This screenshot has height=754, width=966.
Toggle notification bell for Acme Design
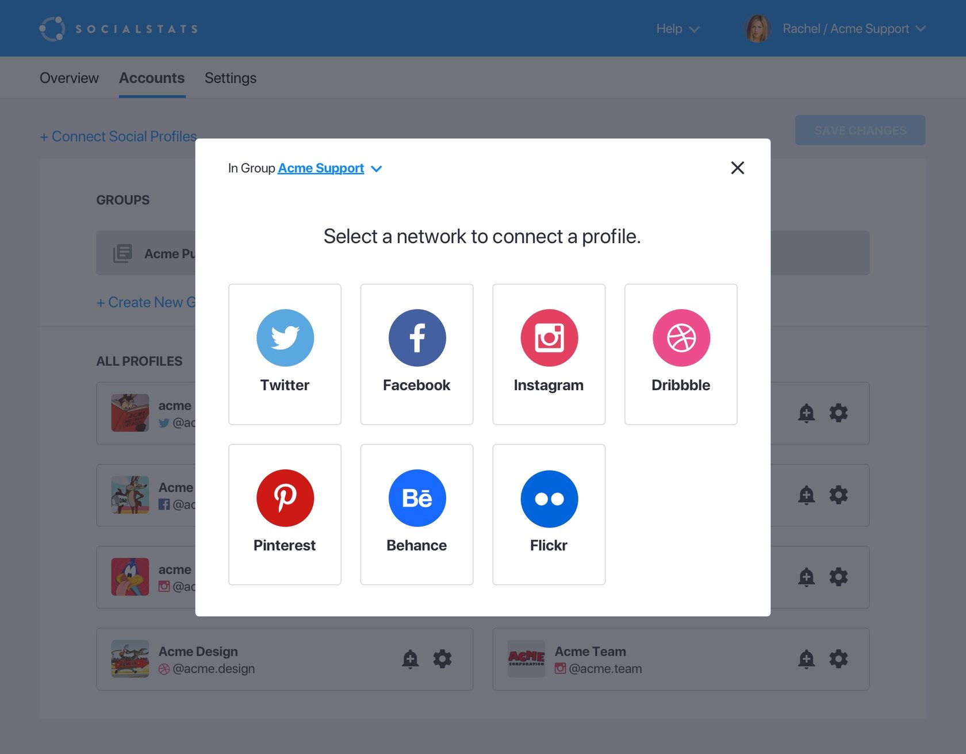pyautogui.click(x=410, y=659)
